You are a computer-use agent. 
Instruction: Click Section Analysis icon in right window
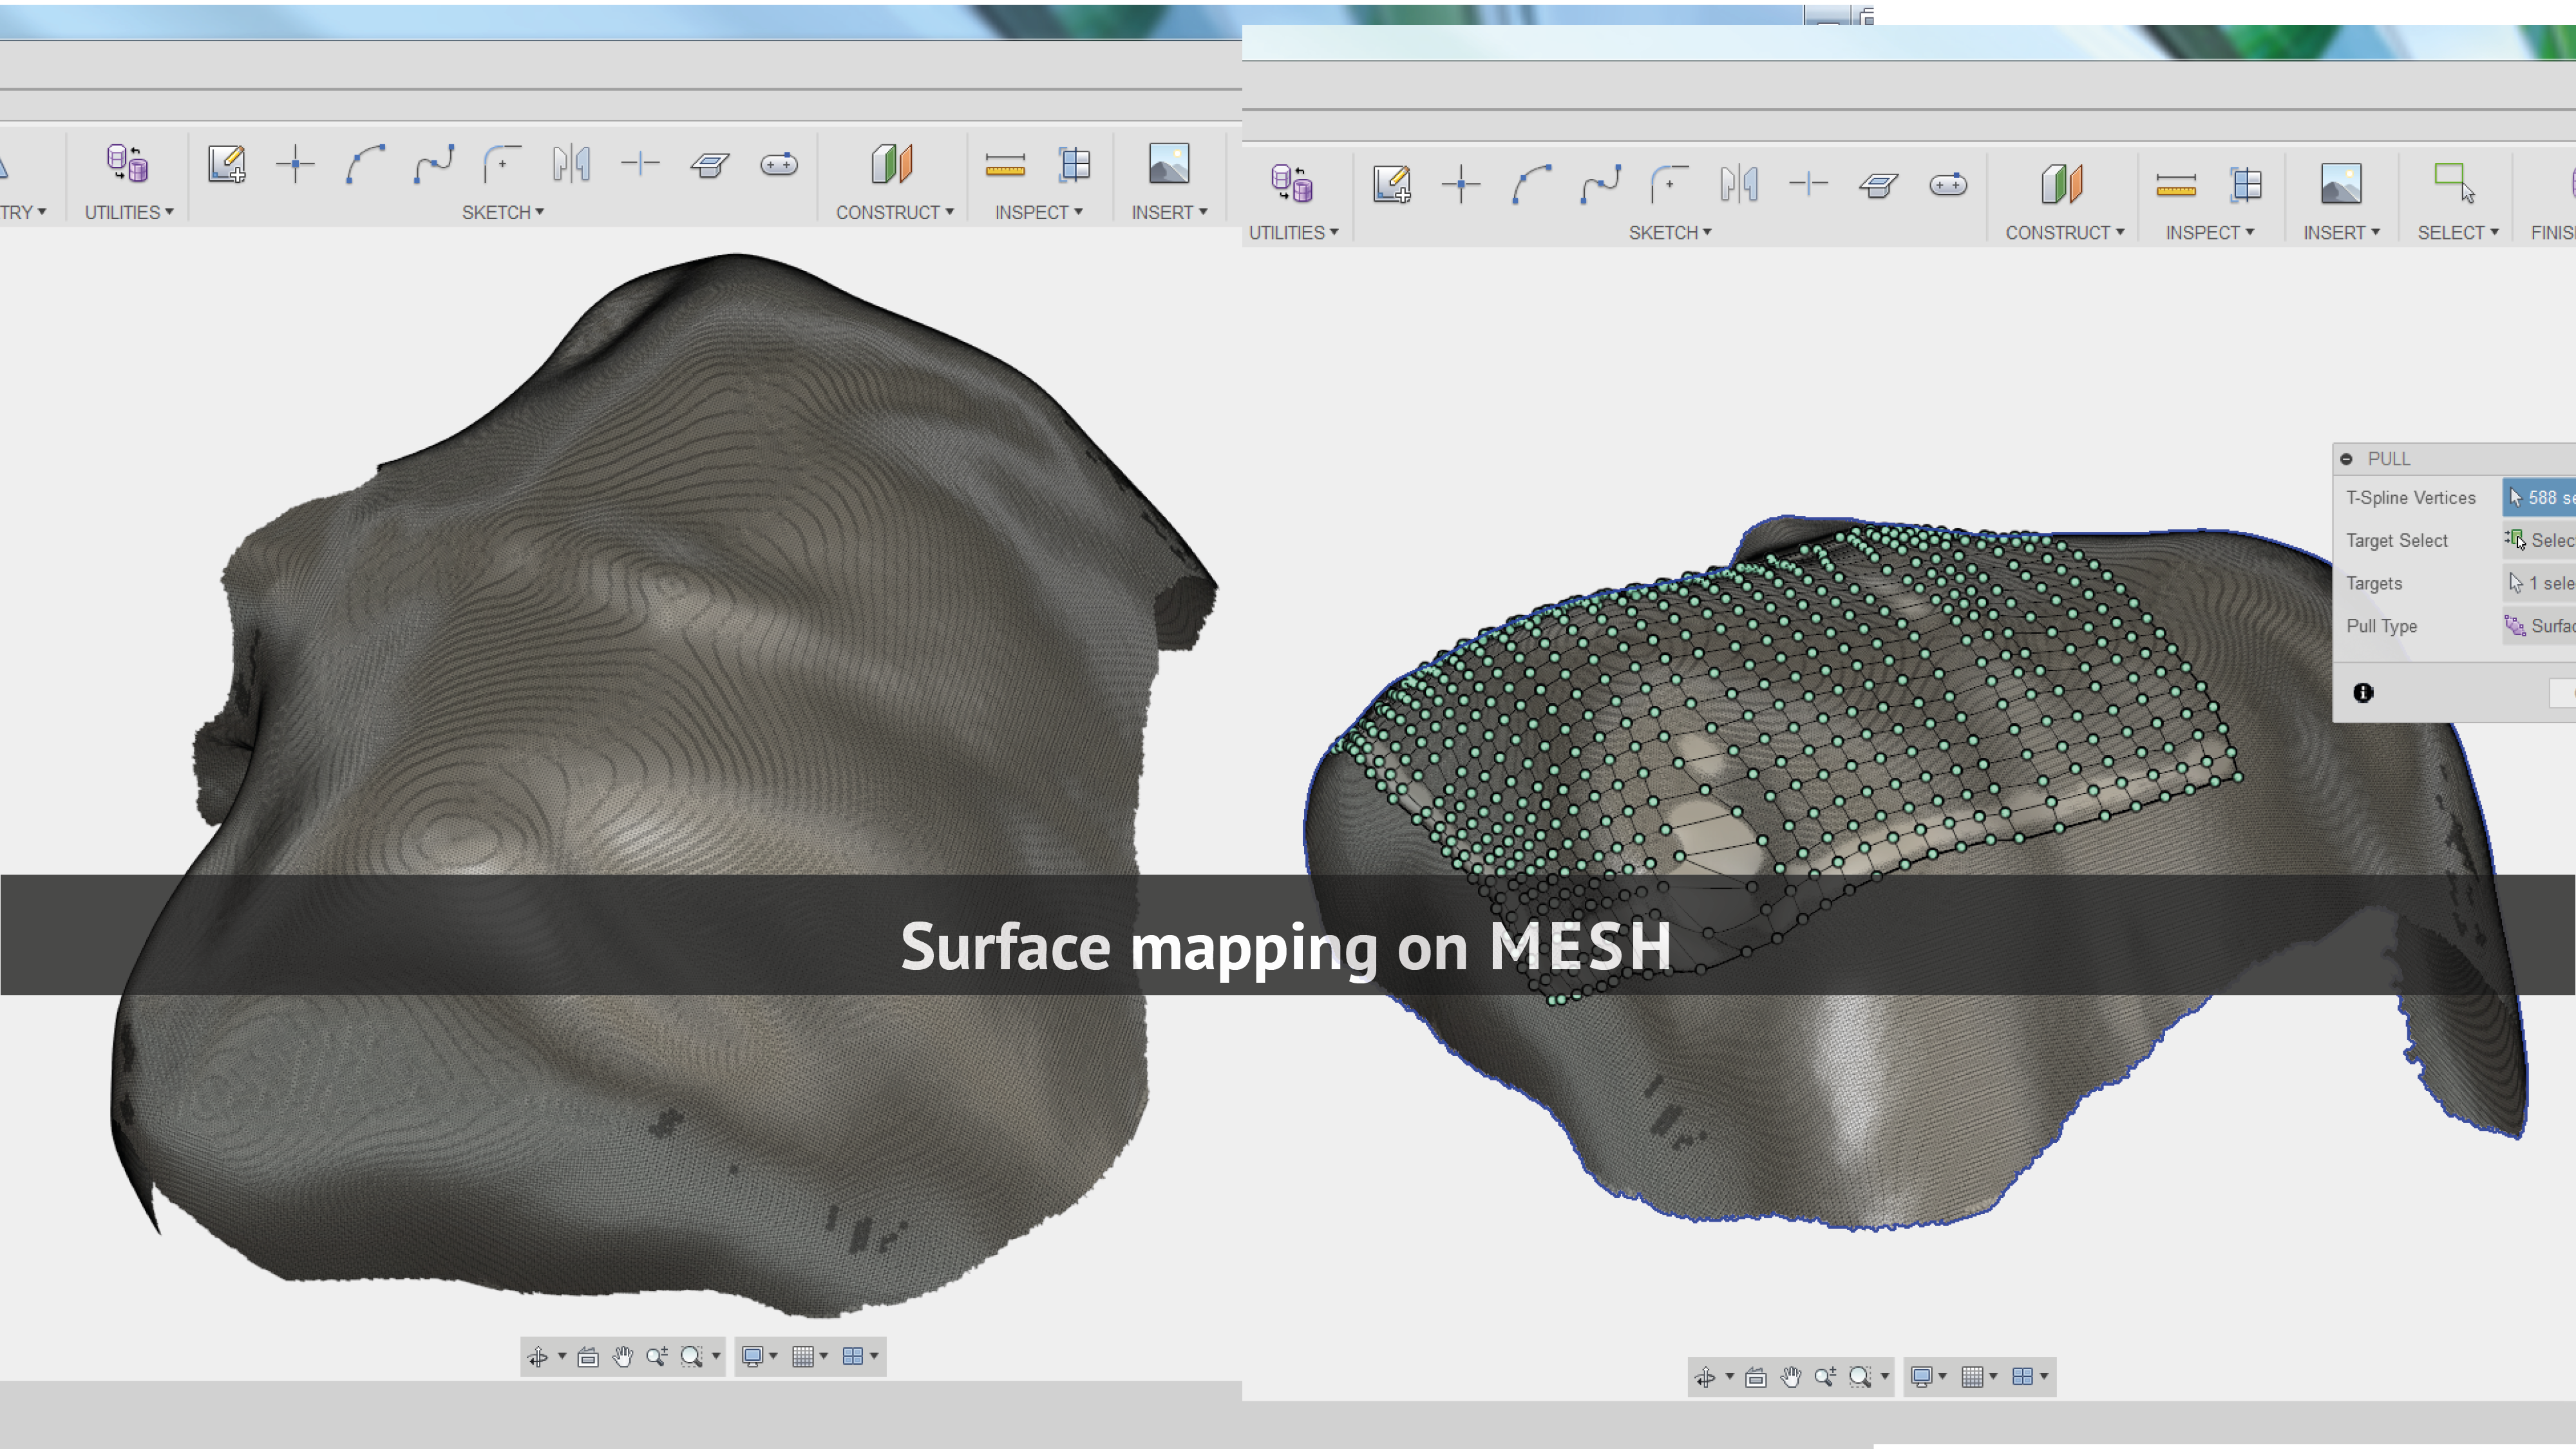coord(2246,183)
